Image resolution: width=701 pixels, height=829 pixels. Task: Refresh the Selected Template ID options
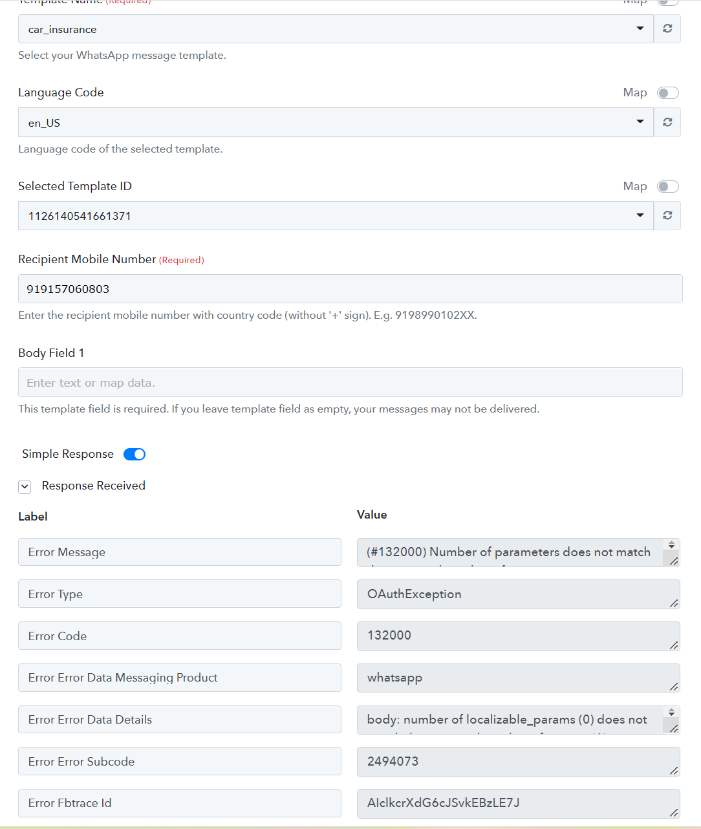pos(667,215)
